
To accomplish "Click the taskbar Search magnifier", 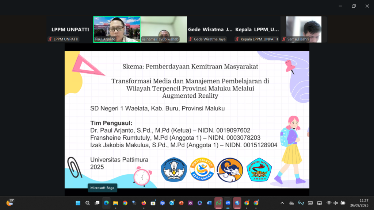I will (x=88, y=203).
